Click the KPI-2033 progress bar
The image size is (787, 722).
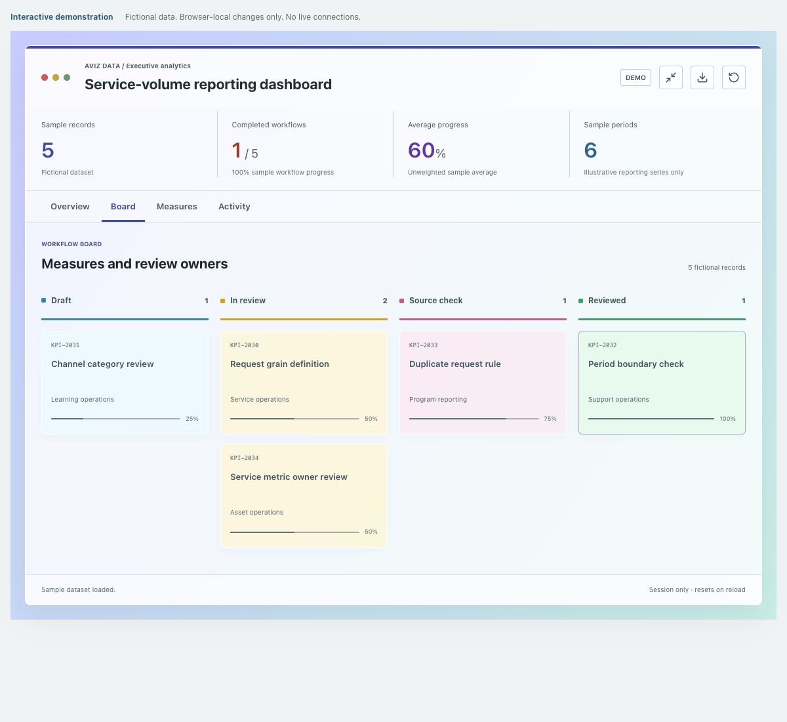click(474, 419)
